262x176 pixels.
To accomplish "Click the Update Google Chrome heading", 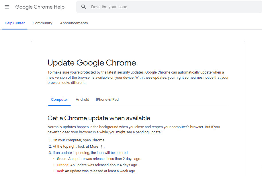I will [92, 63].
